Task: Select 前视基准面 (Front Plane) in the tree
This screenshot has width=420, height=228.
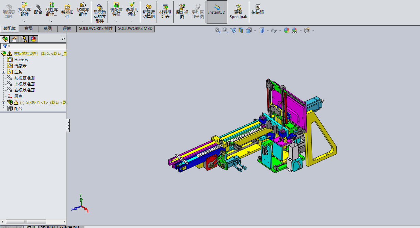Action: coord(24,78)
